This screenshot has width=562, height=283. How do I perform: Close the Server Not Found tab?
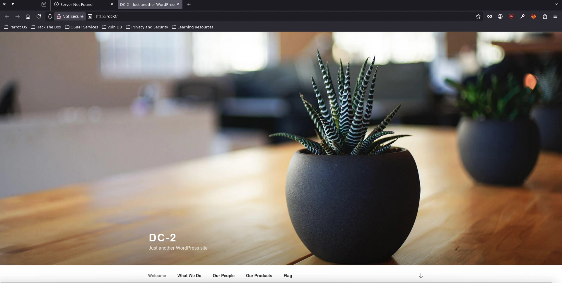pyautogui.click(x=112, y=4)
